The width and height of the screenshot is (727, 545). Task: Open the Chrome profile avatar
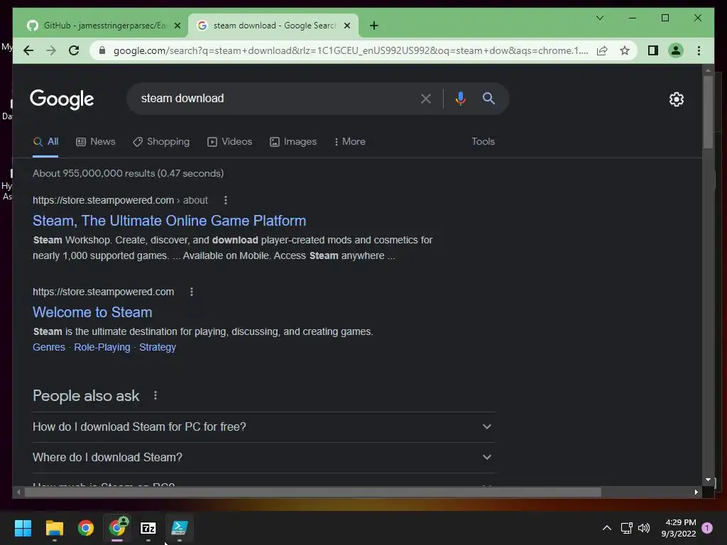click(x=676, y=50)
